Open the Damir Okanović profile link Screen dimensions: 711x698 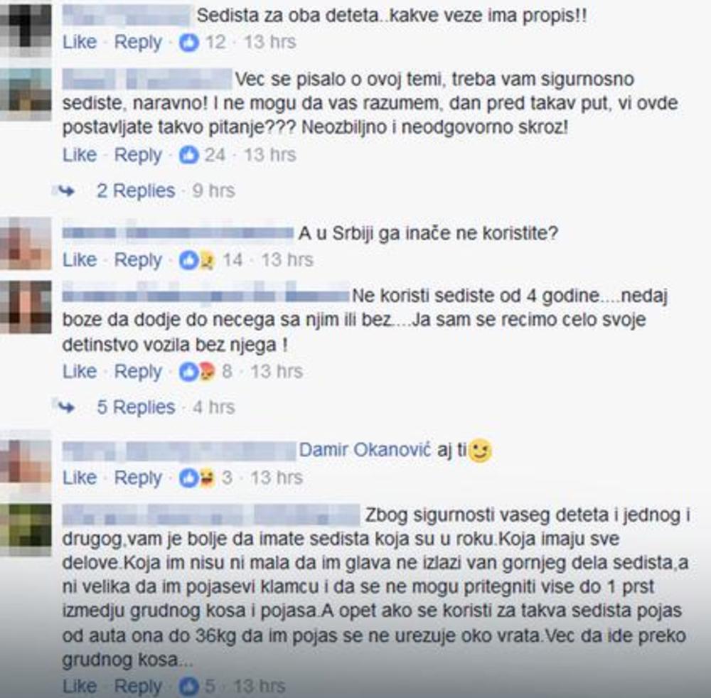tap(365, 450)
